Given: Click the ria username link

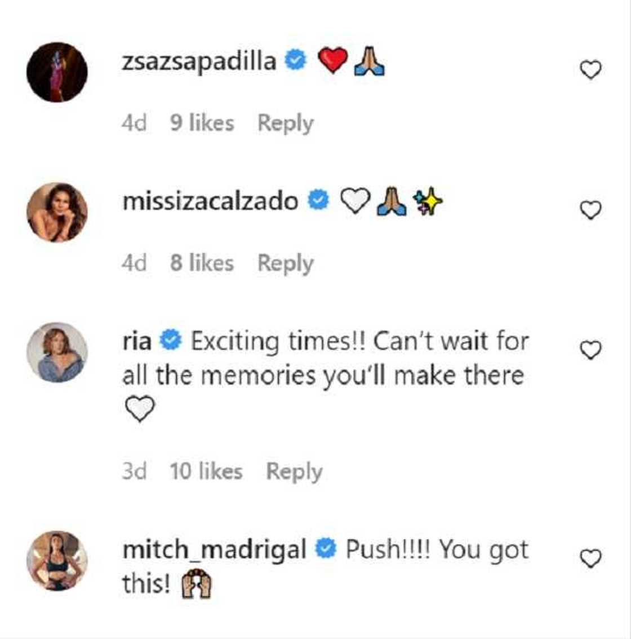Looking at the screenshot, I should click(136, 341).
